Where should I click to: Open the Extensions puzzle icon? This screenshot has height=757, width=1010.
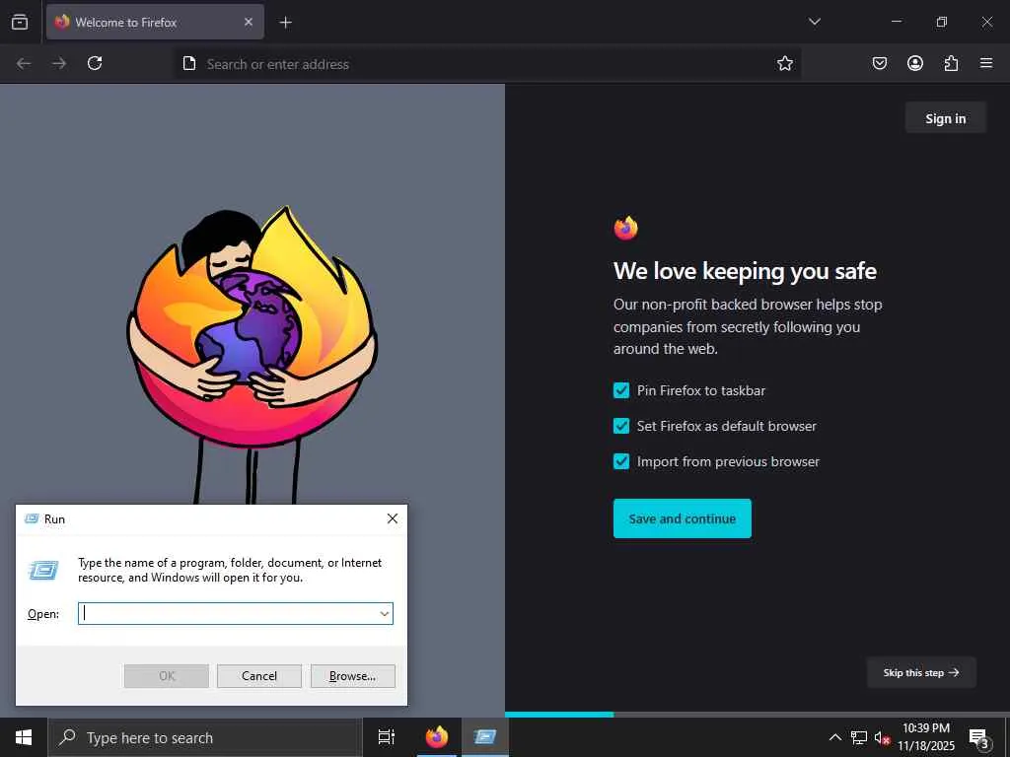951,63
